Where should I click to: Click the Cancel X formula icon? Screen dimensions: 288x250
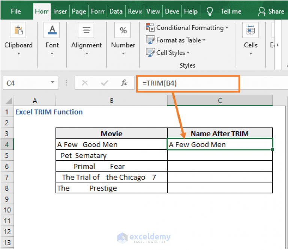click(x=85, y=83)
